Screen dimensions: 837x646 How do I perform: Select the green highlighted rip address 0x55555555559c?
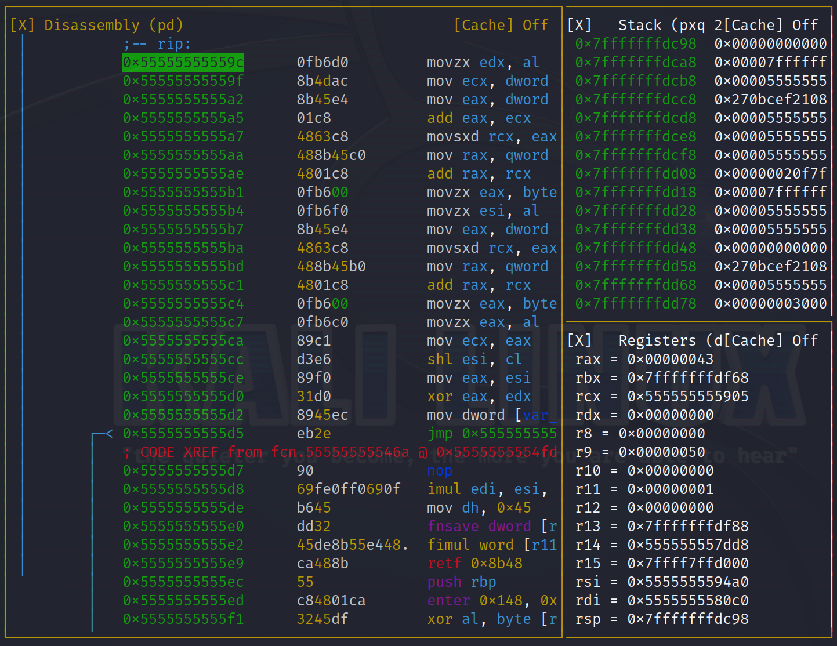click(x=183, y=62)
